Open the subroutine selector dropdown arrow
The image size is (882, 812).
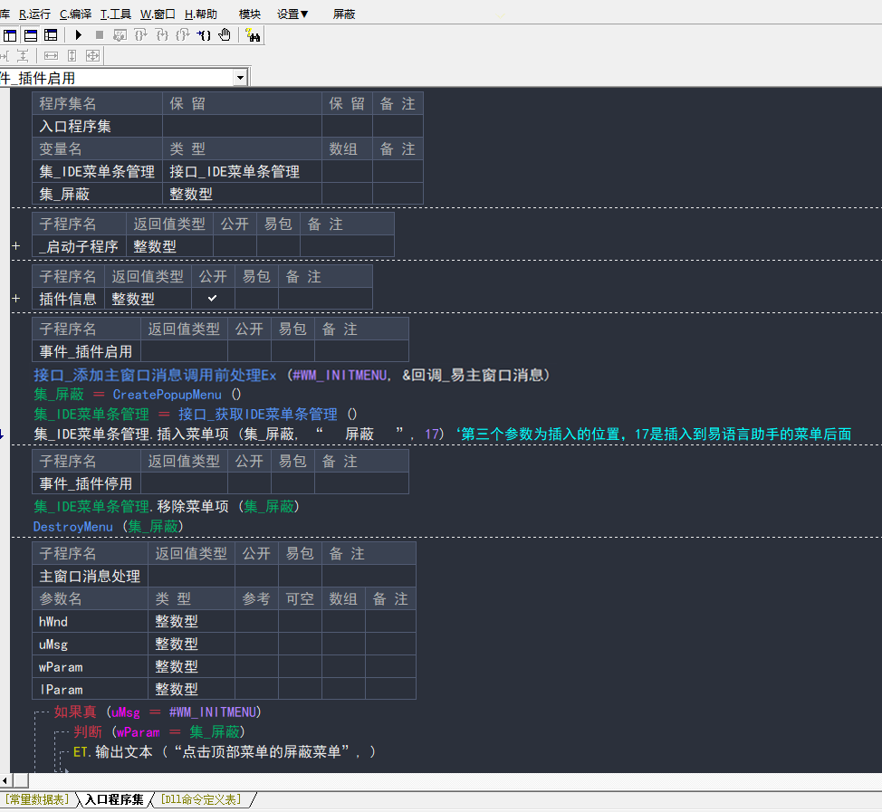[x=240, y=78]
